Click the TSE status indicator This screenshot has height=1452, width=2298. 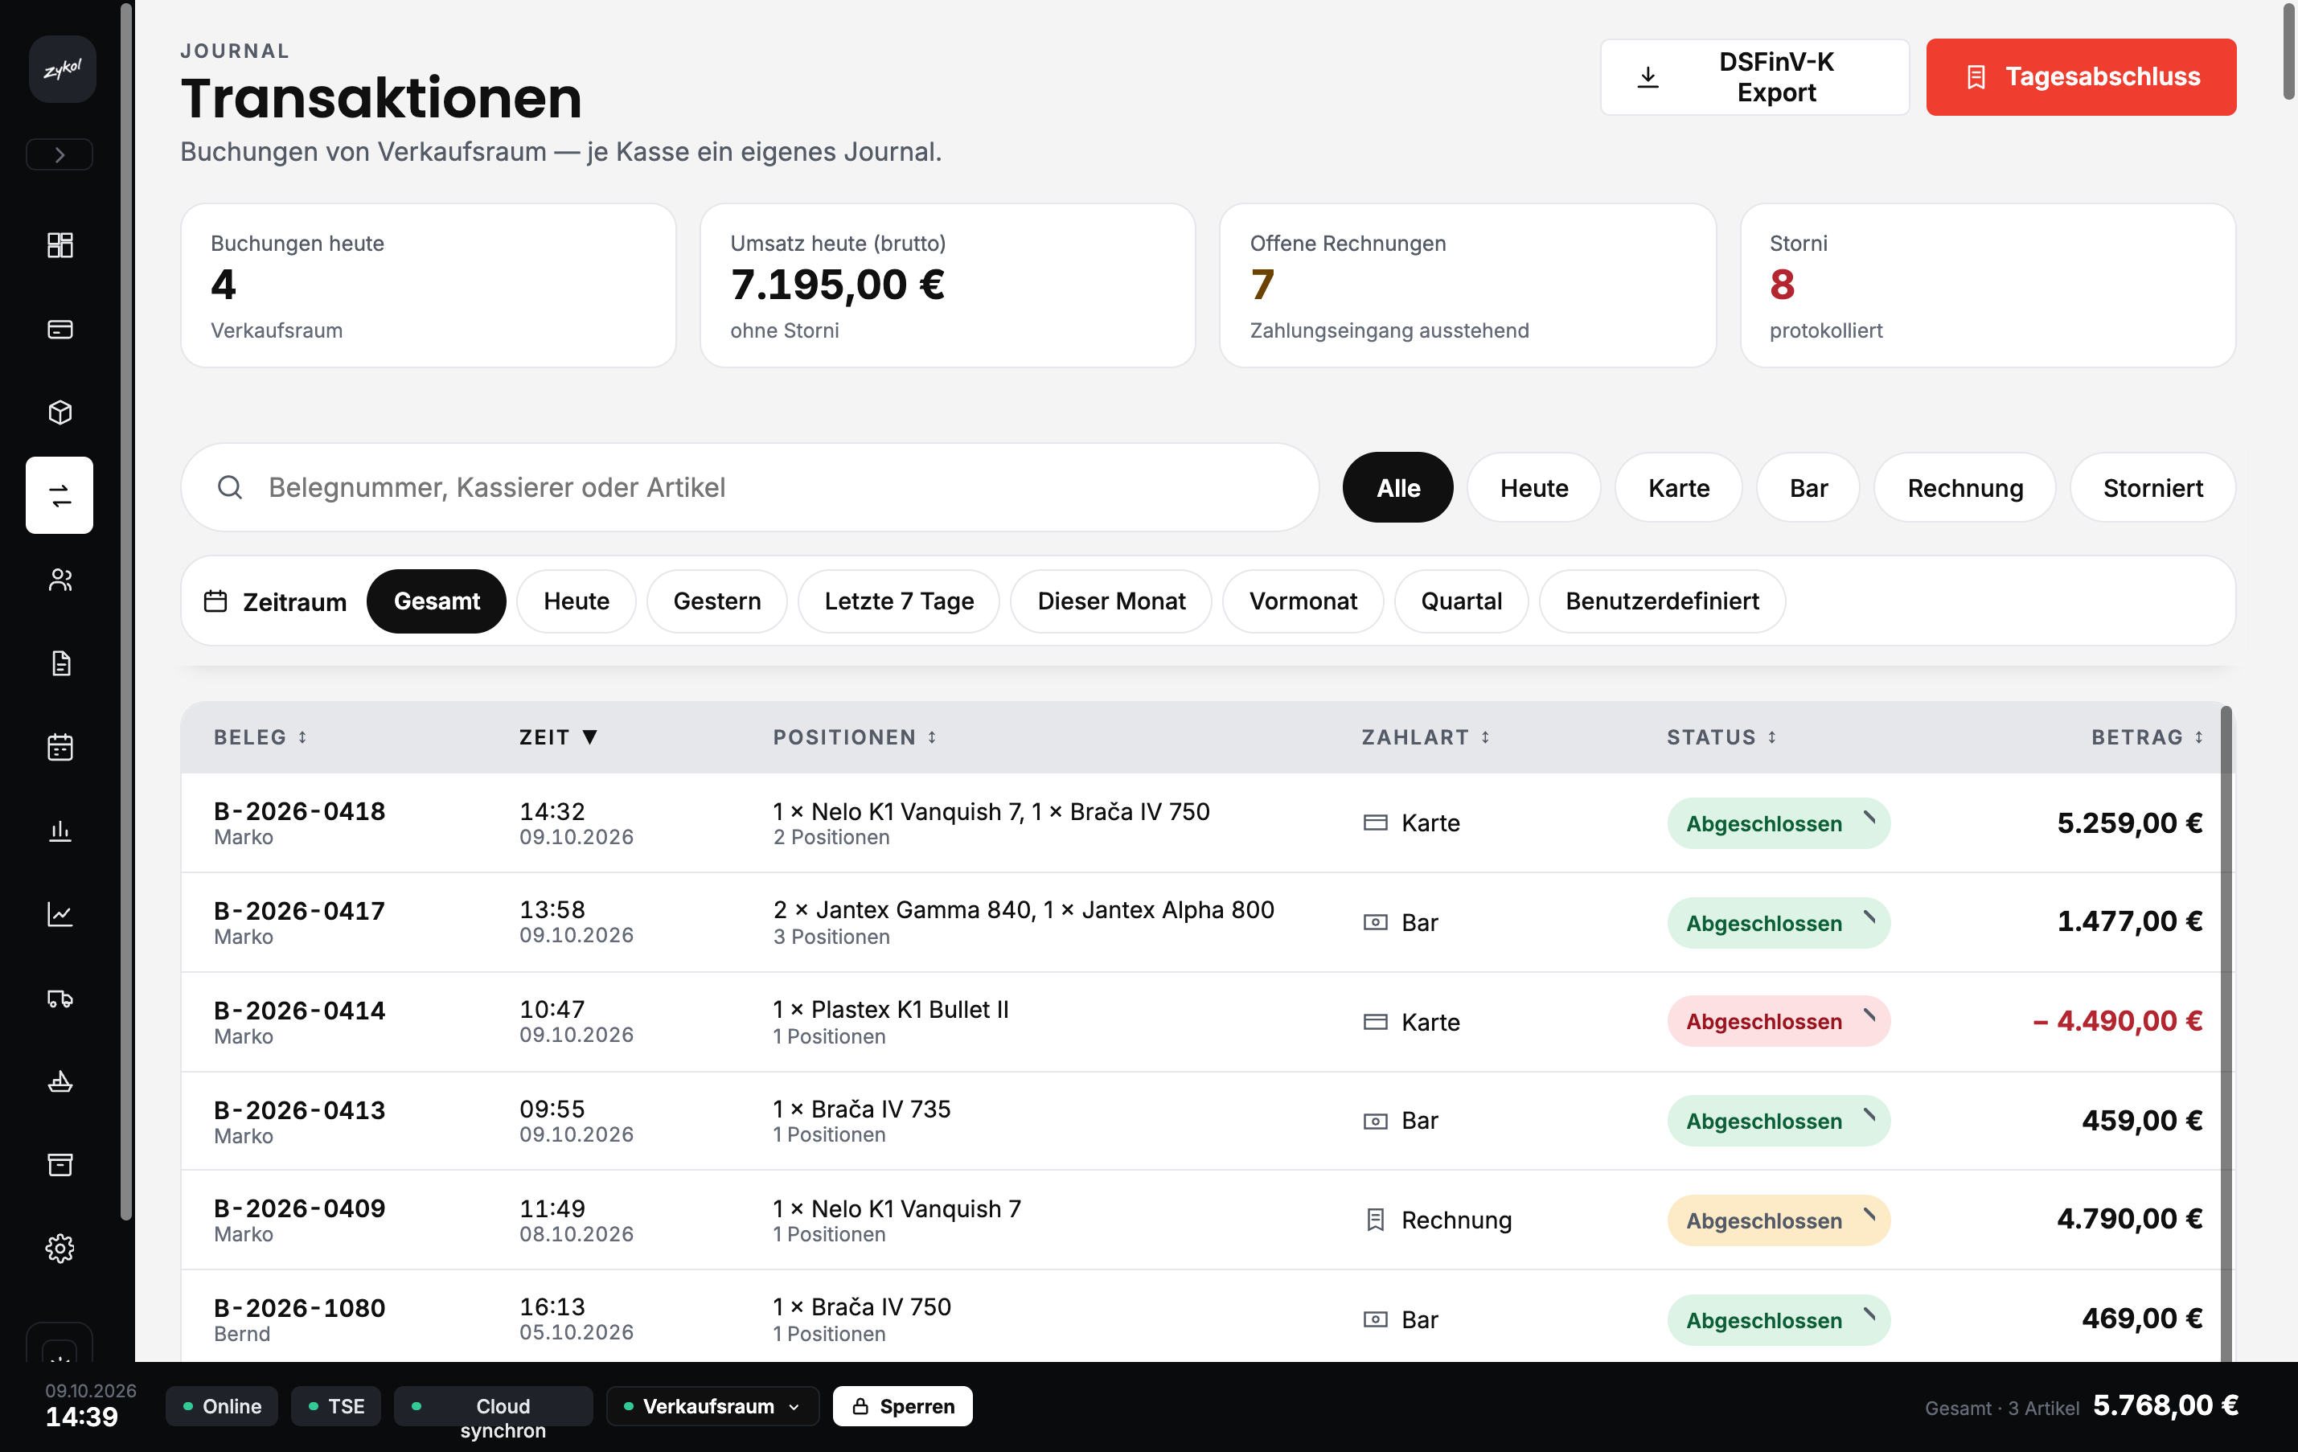click(x=336, y=1406)
